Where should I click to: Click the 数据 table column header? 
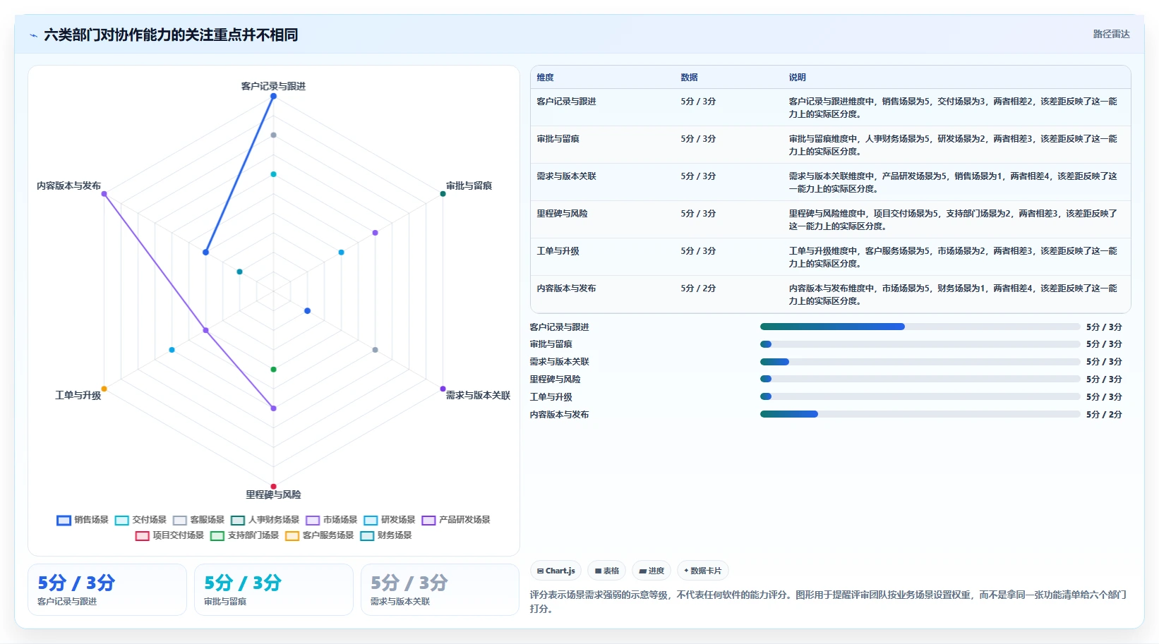coord(689,78)
